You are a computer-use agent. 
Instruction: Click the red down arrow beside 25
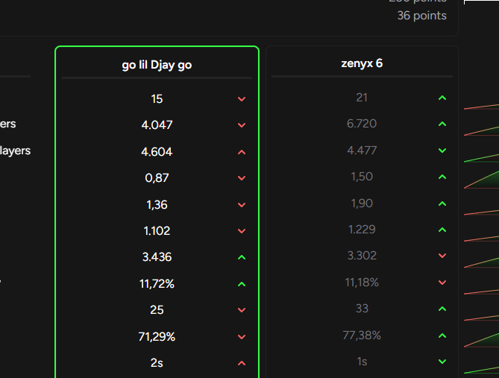tap(242, 310)
